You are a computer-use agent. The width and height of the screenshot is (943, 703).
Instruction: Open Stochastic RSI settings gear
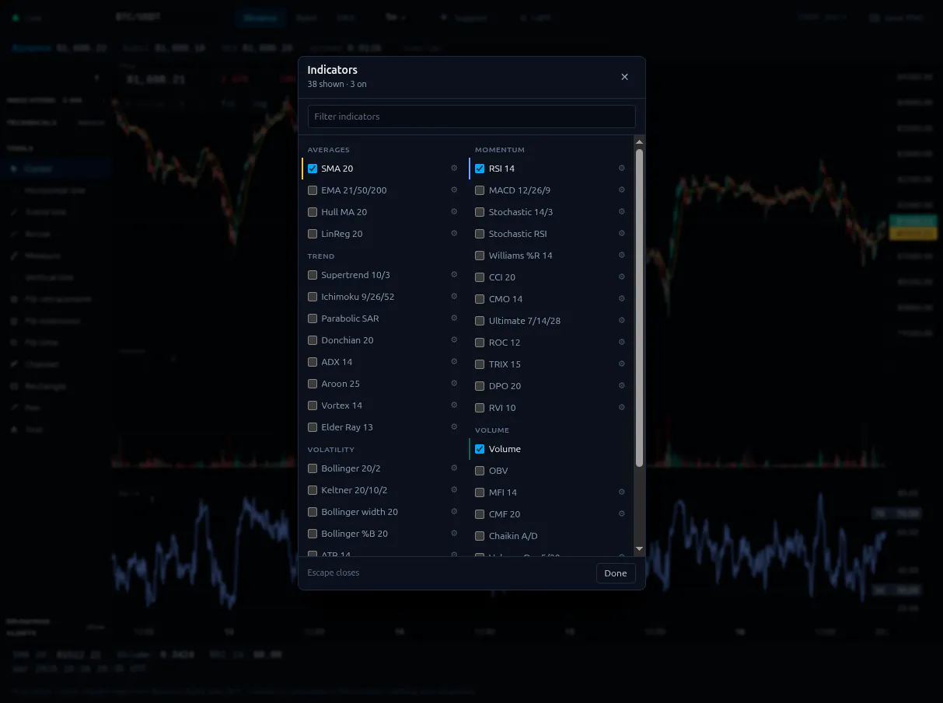click(x=621, y=233)
